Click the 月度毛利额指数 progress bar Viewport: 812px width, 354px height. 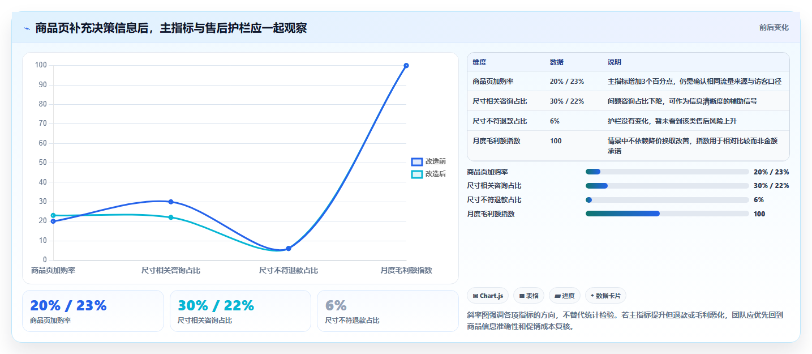click(x=667, y=214)
